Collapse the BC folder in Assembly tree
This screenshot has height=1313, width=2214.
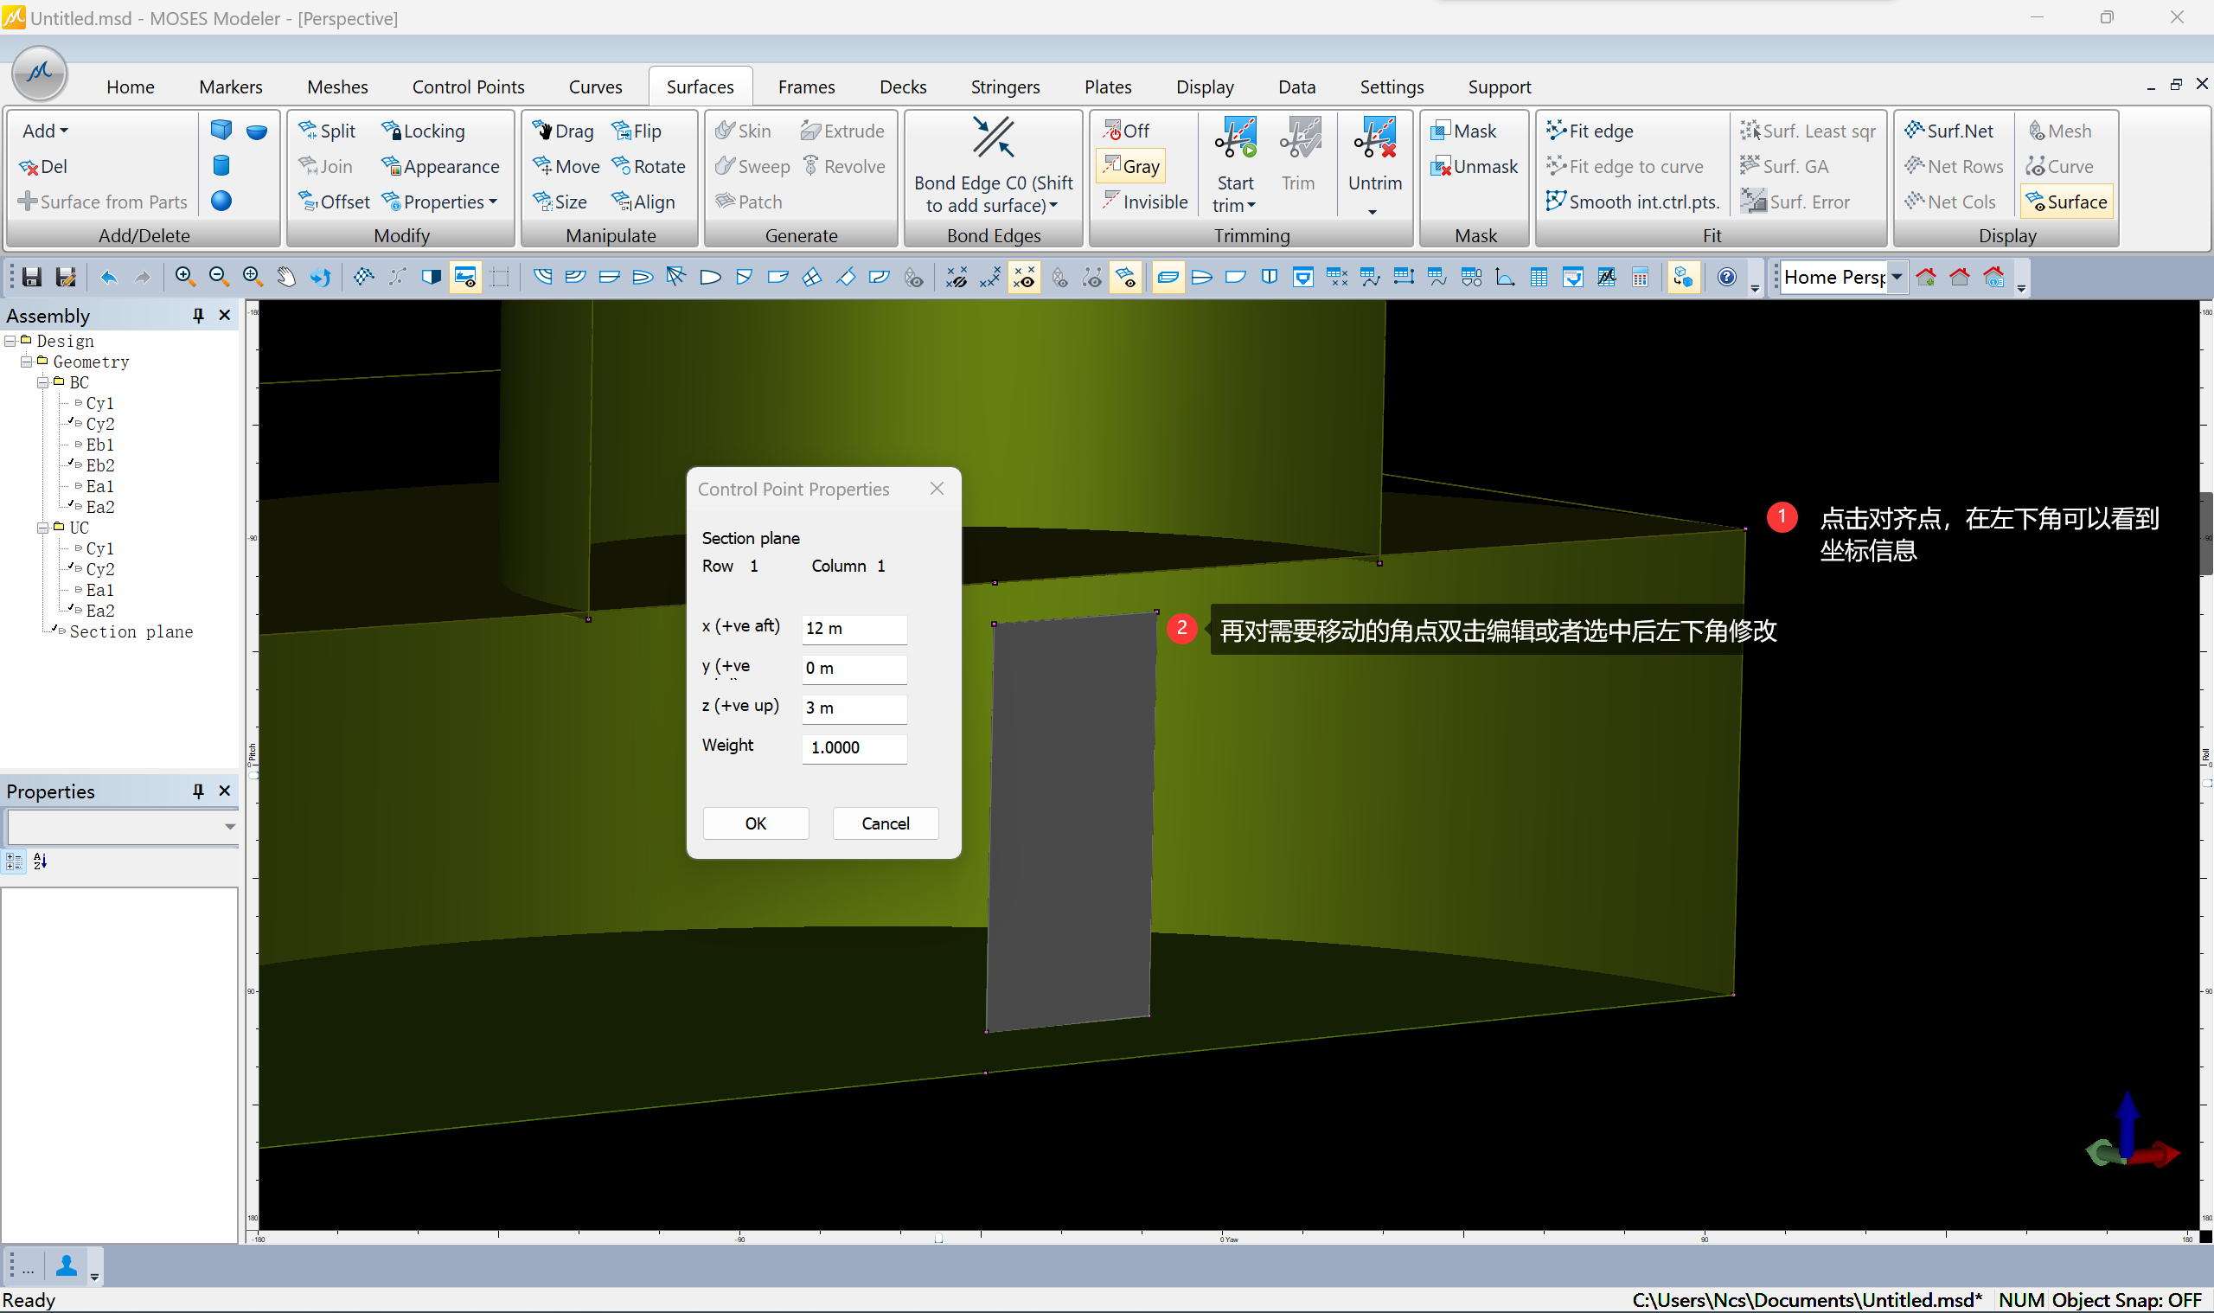click(x=42, y=383)
